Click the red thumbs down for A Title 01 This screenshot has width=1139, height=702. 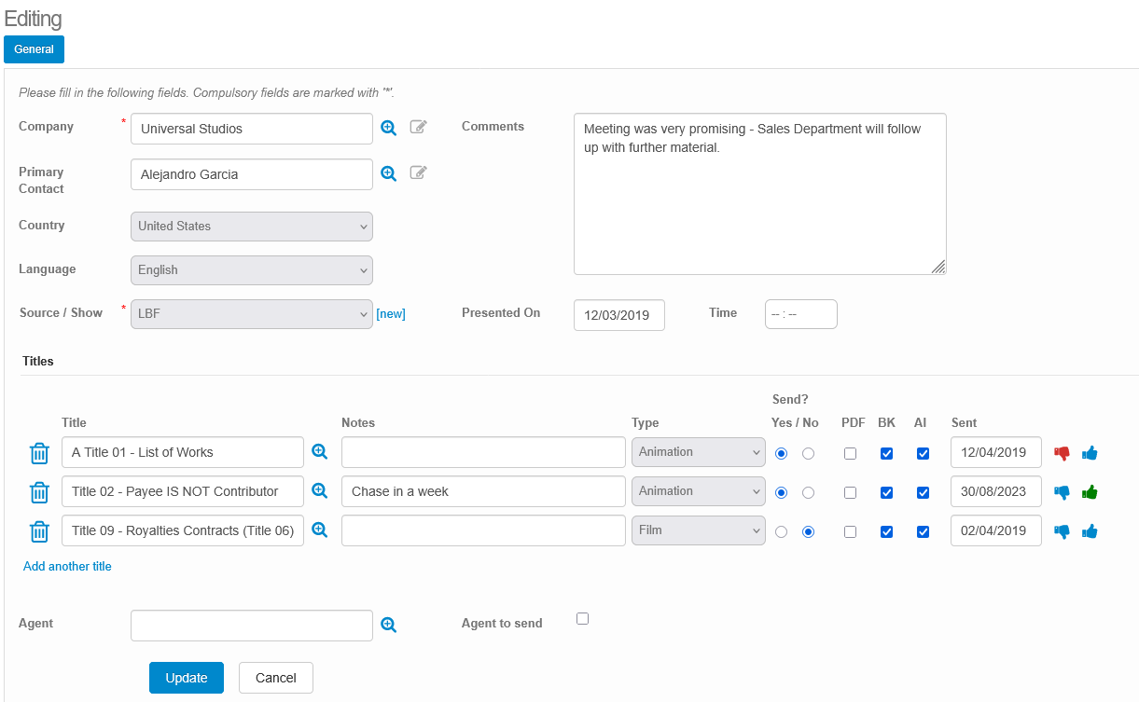[1062, 453]
